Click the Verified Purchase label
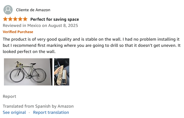The image size is (184, 118). pos(18,32)
